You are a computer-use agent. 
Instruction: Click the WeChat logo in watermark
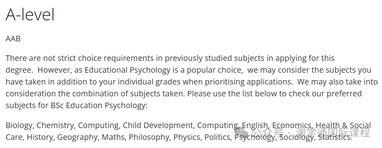pyautogui.click(x=241, y=132)
